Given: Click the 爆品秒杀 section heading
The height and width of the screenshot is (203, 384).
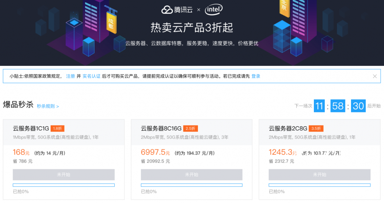Looking at the screenshot, I should (x=18, y=104).
